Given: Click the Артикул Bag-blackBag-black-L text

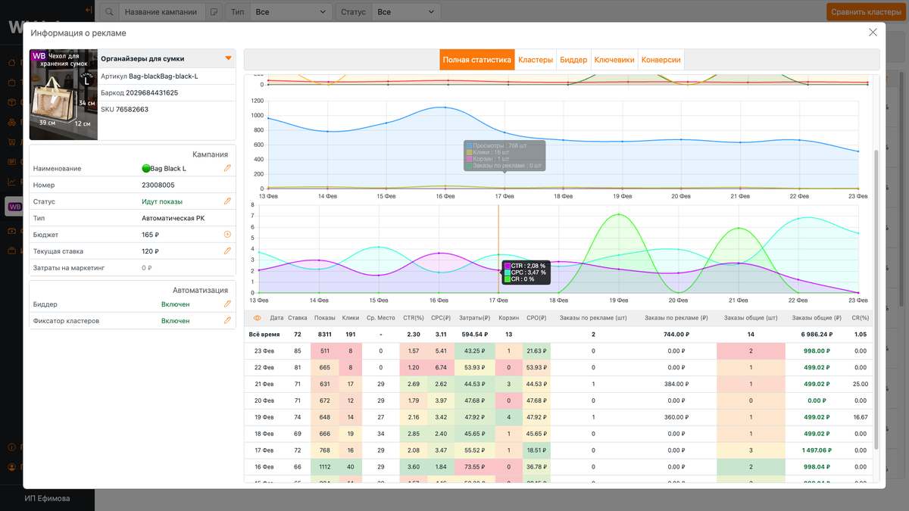Looking at the screenshot, I should click(150, 76).
